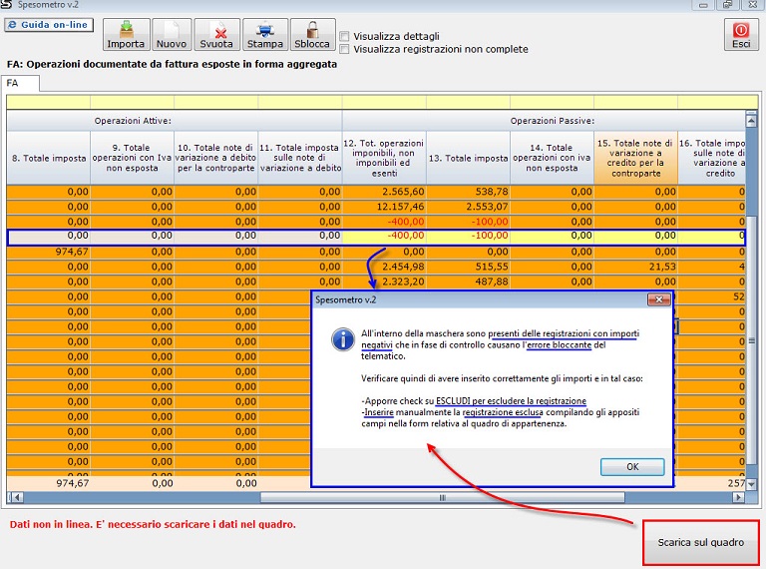Click the cell with value 2.553,07
This screenshot has width=766, height=569.
coord(468,207)
